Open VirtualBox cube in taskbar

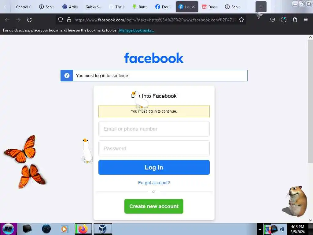103,229
